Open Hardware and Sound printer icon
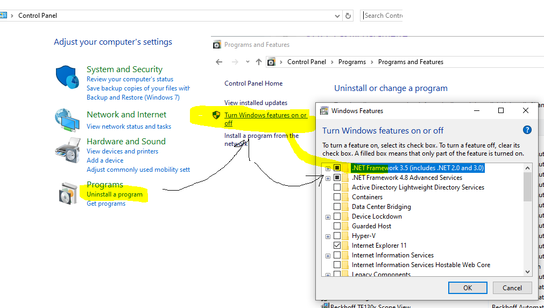Screen dimensions: 544x308 (x=68, y=151)
